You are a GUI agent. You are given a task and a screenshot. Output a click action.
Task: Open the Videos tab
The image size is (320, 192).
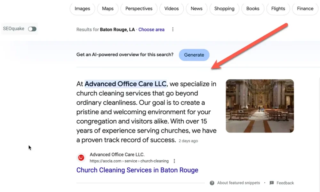tap(172, 9)
